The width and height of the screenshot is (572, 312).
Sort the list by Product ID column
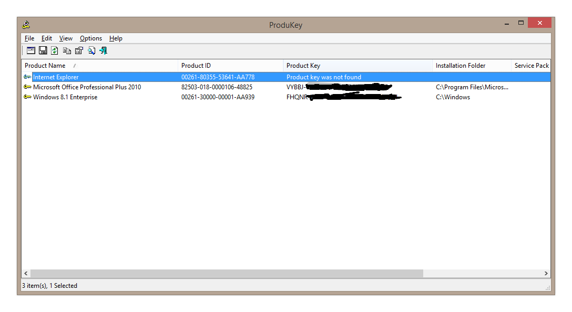[196, 65]
